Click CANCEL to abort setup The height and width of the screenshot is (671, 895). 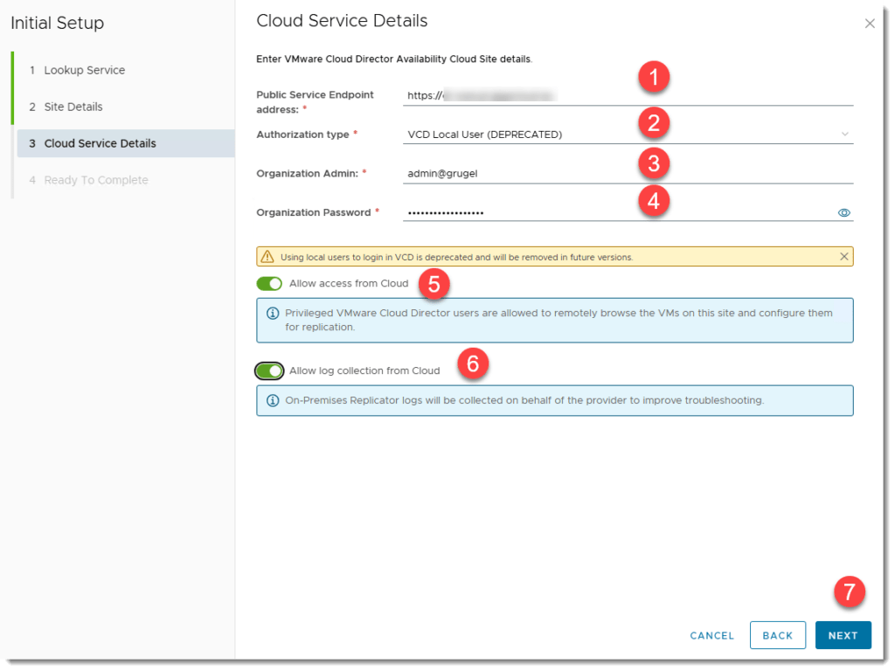pyautogui.click(x=711, y=635)
